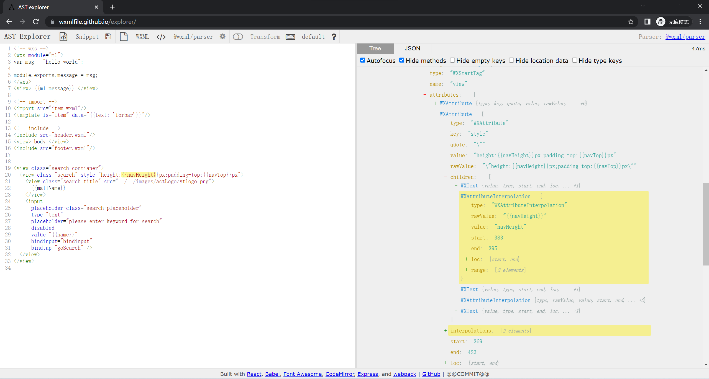Viewport: 709px width, 379px height.
Task: Open parser settings gear icon
Action: [x=222, y=37]
